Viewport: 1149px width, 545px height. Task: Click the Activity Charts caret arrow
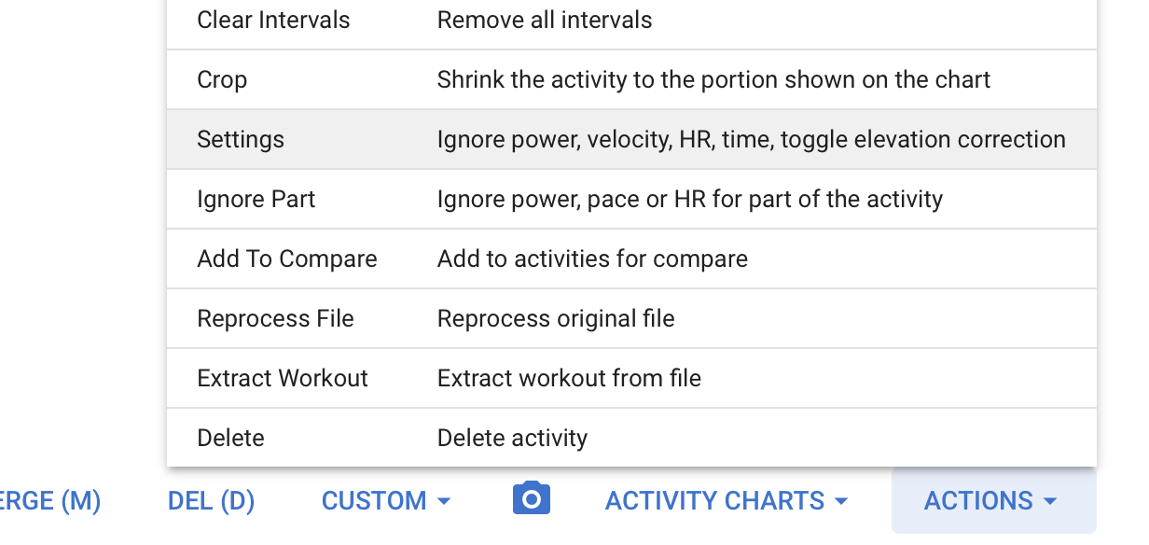pyautogui.click(x=841, y=502)
